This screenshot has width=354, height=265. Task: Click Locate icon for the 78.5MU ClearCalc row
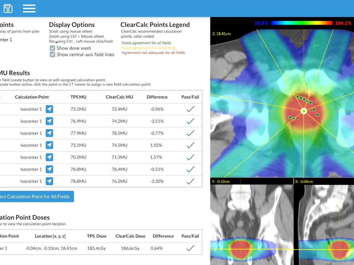(x=49, y=133)
